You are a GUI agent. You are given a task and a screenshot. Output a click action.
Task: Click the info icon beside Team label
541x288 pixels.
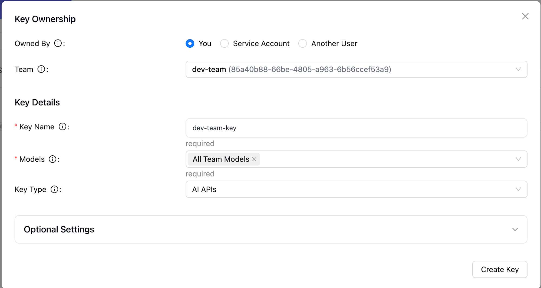[41, 69]
